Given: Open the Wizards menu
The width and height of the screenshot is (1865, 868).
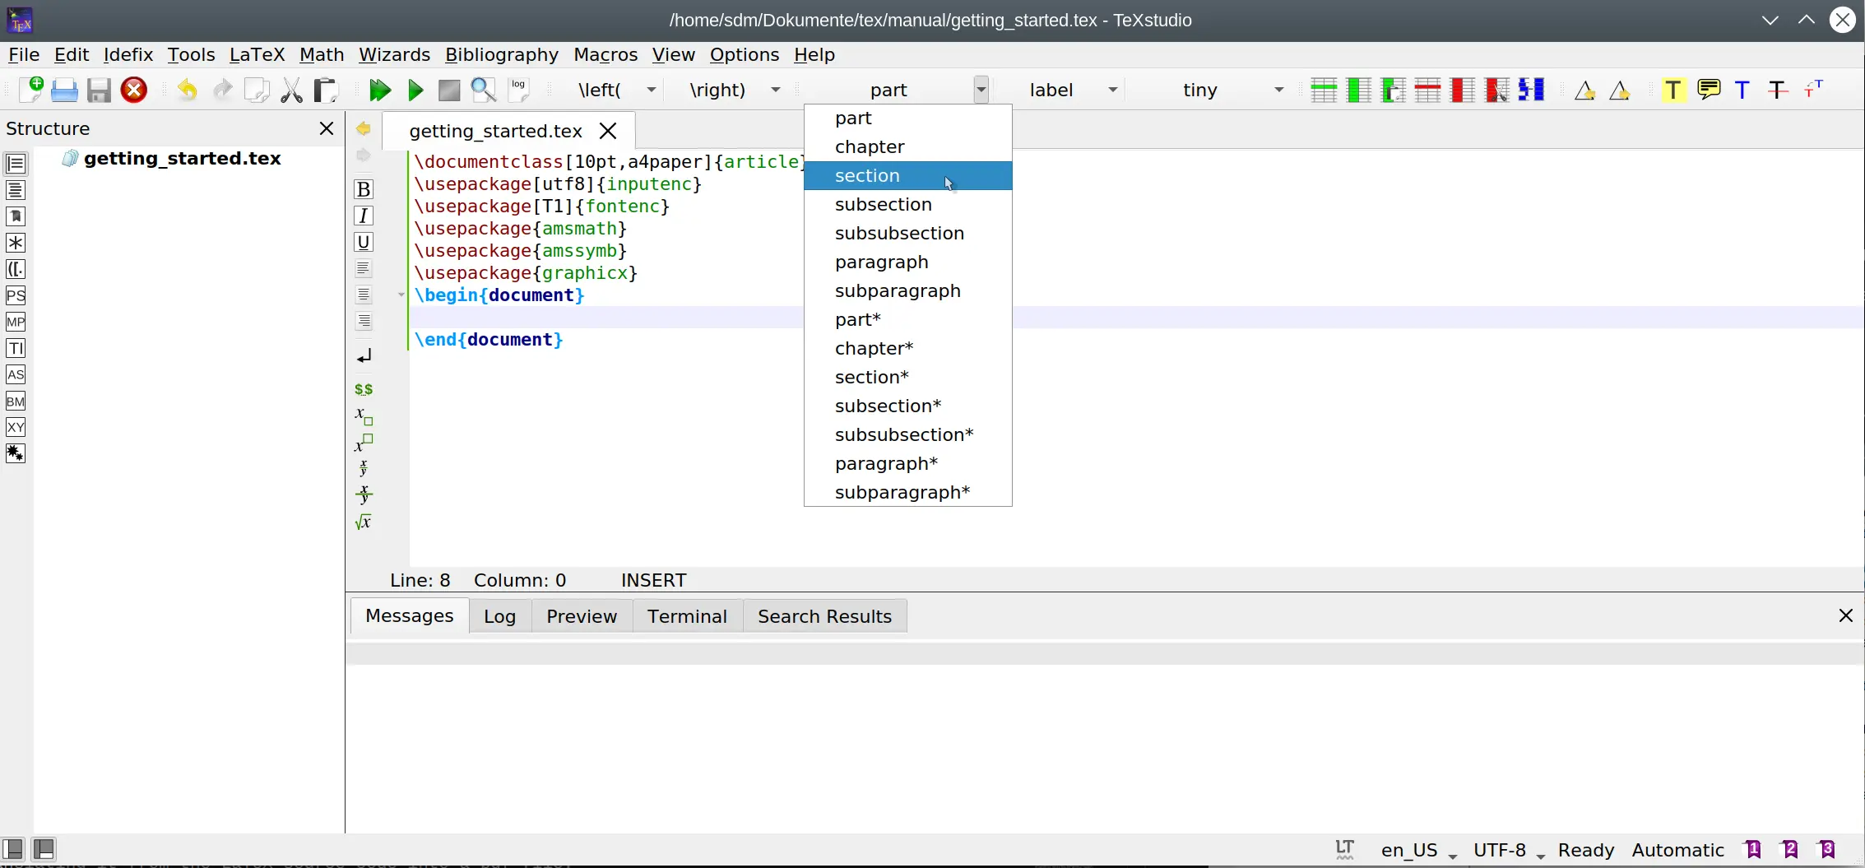Looking at the screenshot, I should pos(394,54).
